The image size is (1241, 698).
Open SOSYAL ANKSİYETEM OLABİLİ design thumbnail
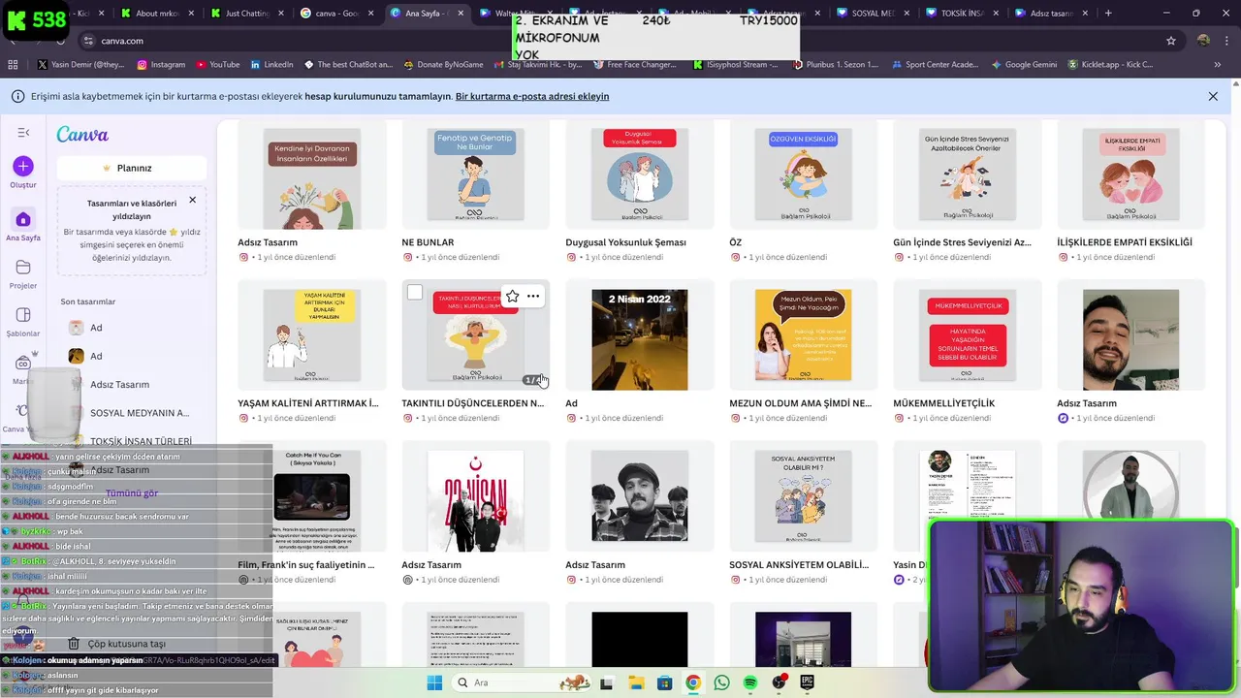(803, 497)
